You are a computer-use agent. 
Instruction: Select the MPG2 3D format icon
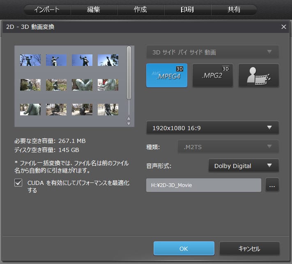pos(213,75)
